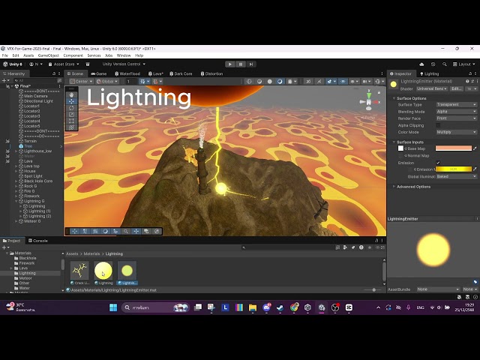Image resolution: width=480 pixels, height=360 pixels.
Task: Click the Project icon size slider
Action: [374, 290]
